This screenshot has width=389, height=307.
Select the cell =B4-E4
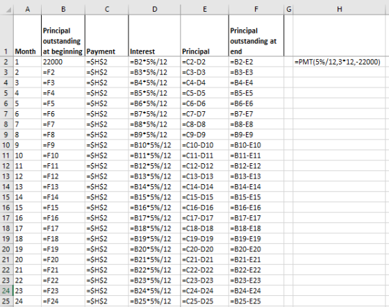(256, 83)
